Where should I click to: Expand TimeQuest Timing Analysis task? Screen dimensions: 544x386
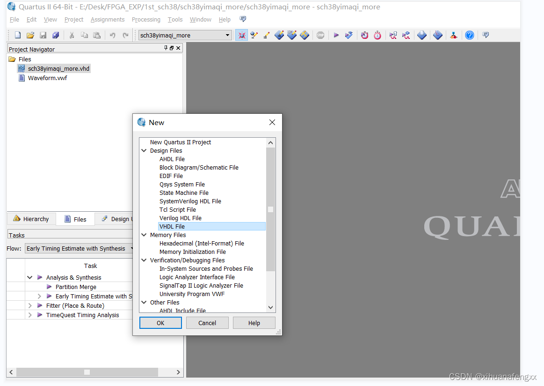30,315
